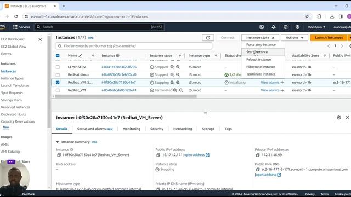Select the Redhat_VM instance checkbox

click(x=58, y=90)
